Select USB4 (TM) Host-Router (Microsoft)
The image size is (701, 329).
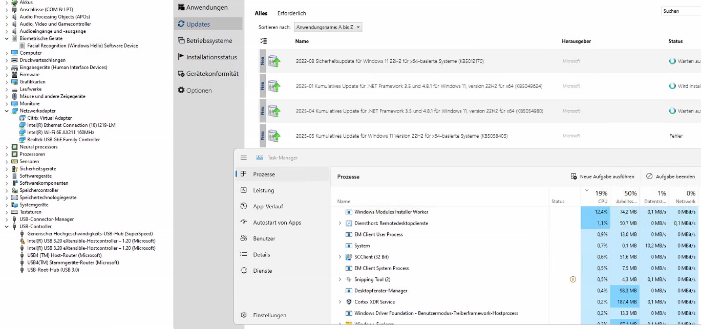click(65, 255)
